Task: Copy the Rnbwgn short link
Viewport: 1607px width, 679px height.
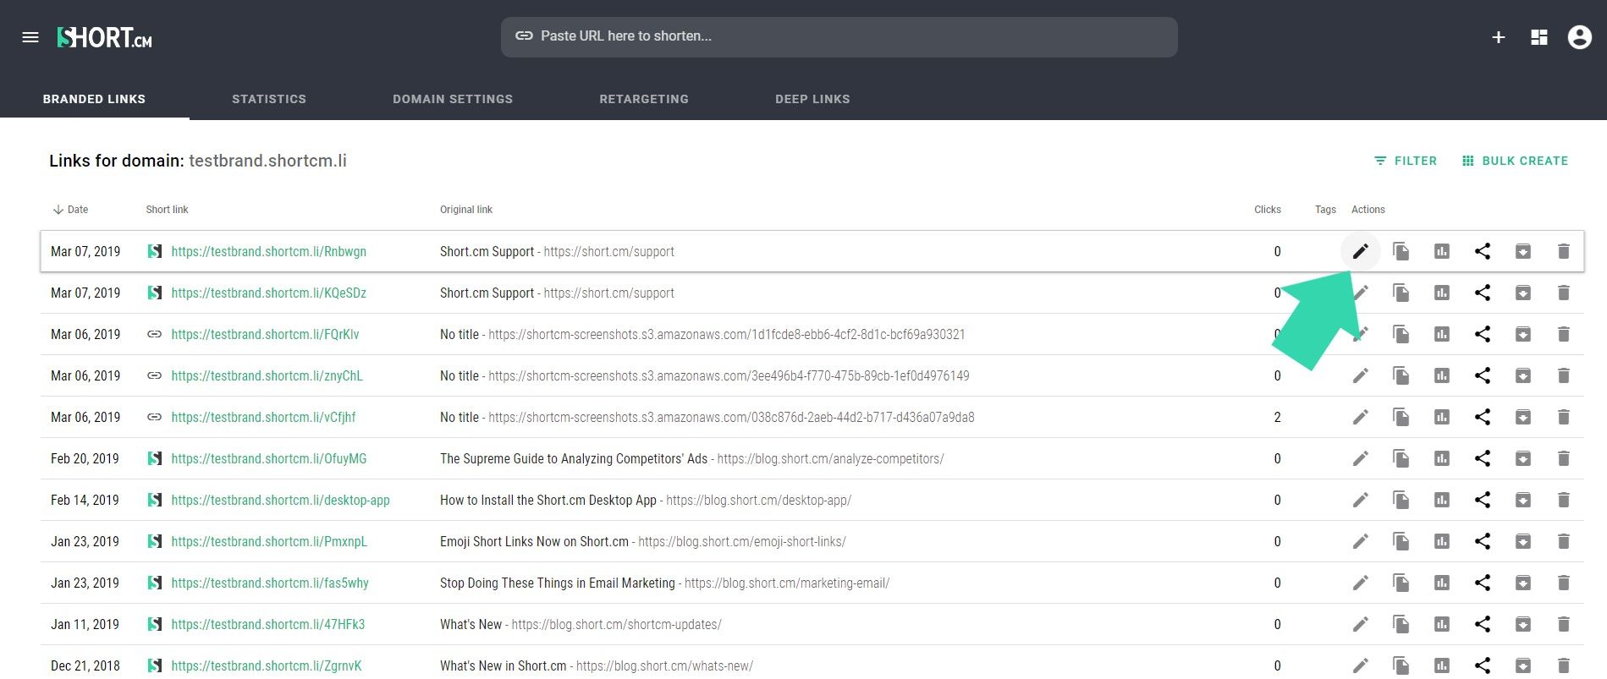Action: (1401, 251)
